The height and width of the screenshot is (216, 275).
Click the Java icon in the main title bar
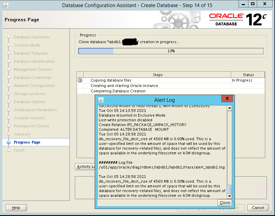click(6, 5)
